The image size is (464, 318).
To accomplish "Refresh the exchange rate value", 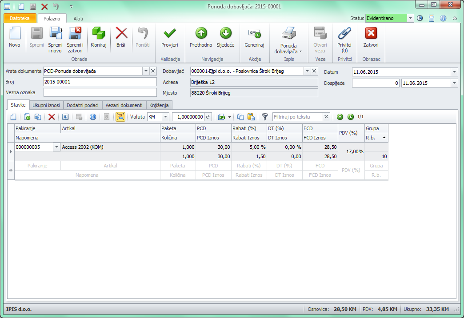I will pos(208,117).
